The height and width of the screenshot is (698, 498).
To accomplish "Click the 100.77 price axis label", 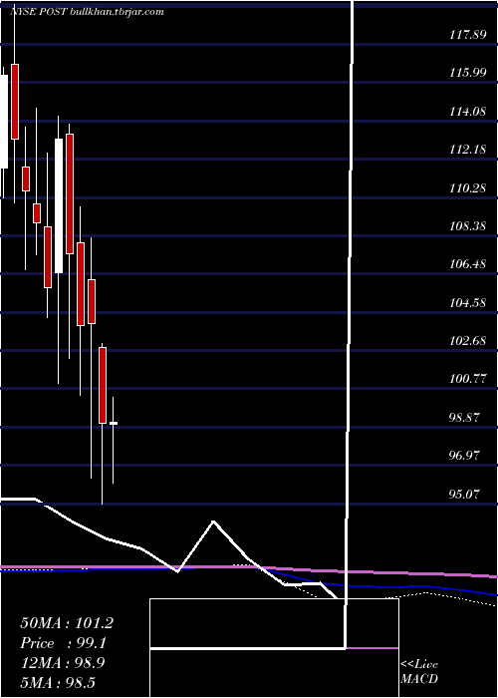I will tap(468, 379).
